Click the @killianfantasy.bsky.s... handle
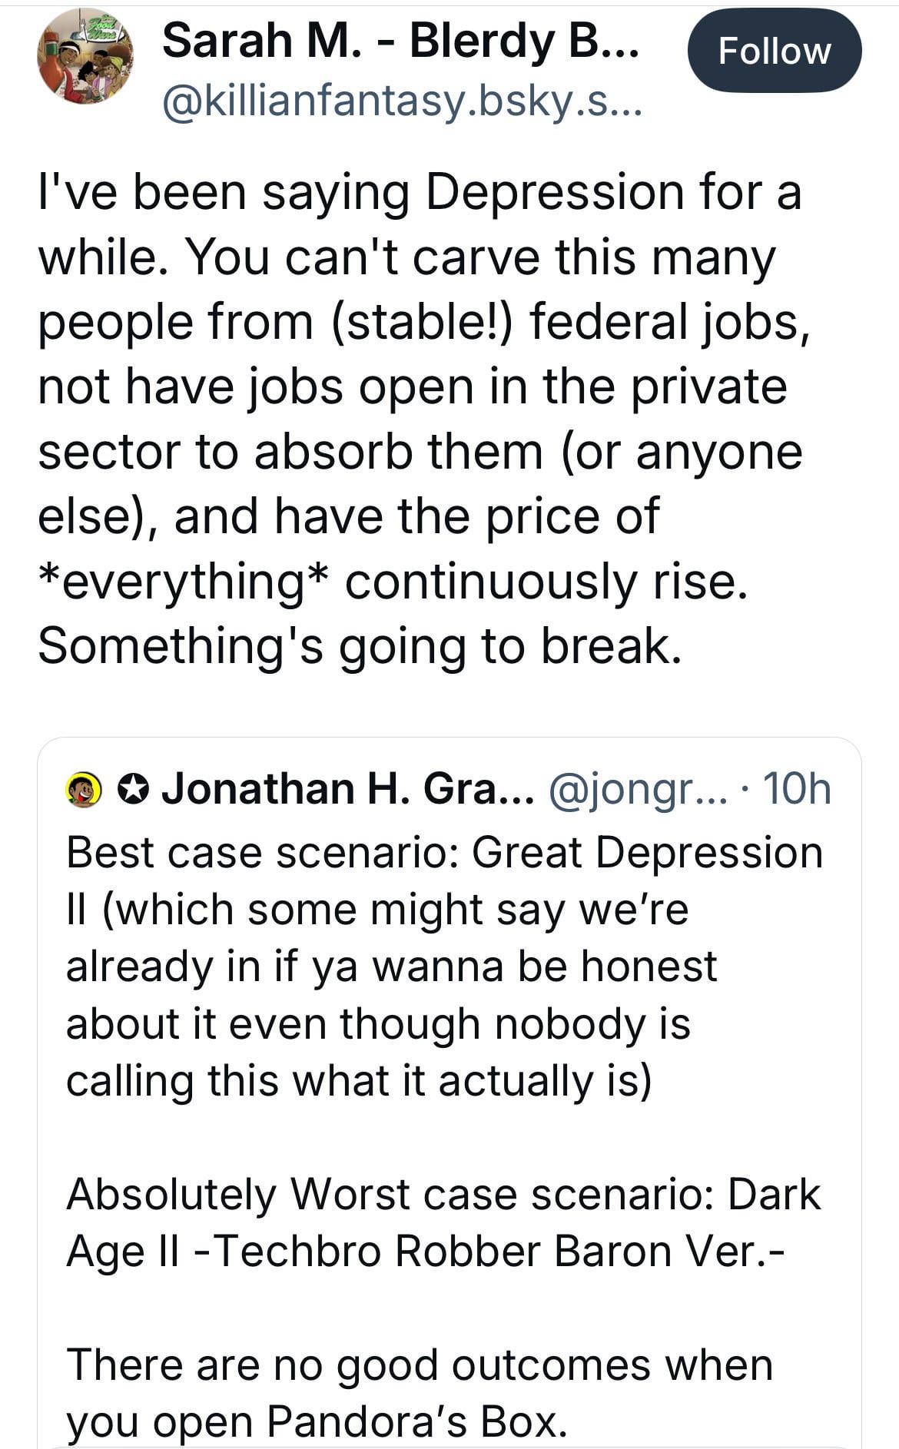 400,101
